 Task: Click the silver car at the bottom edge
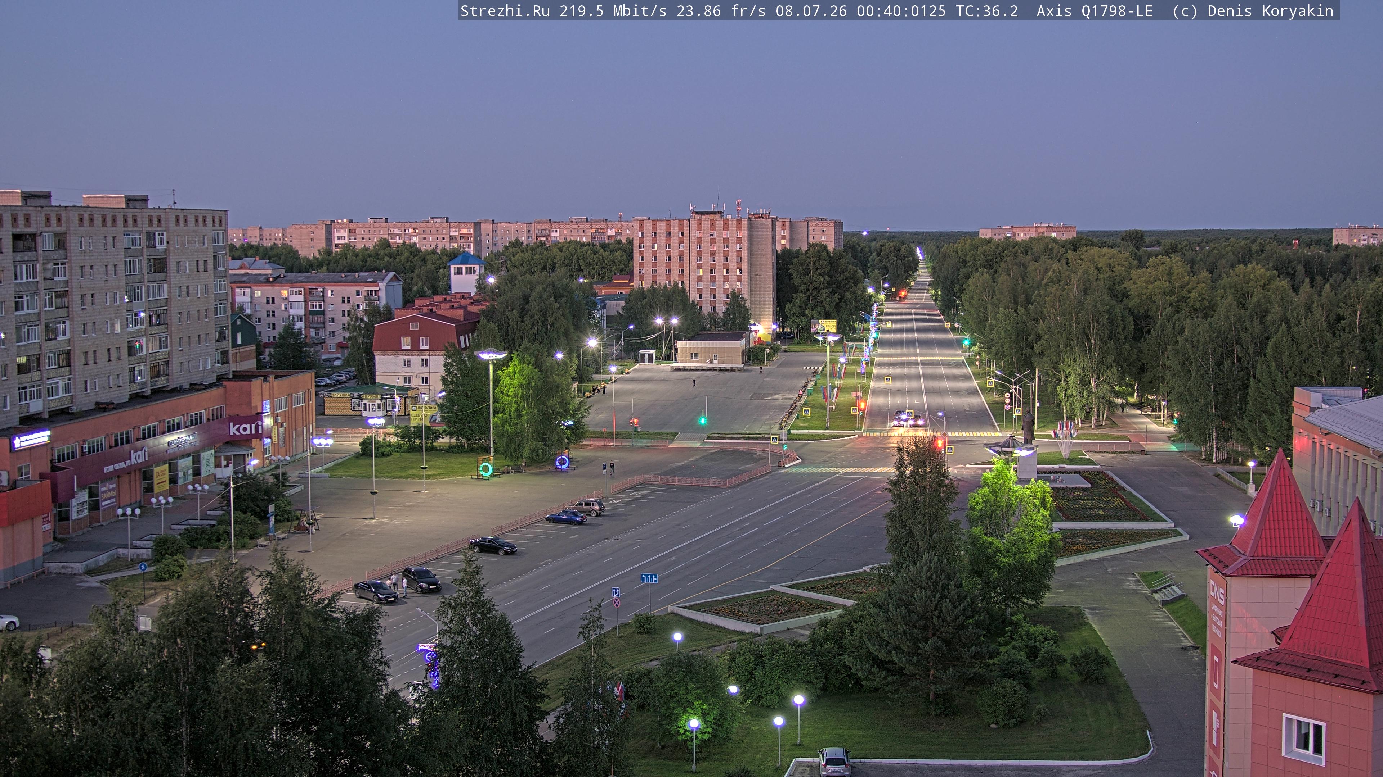pyautogui.click(x=834, y=762)
